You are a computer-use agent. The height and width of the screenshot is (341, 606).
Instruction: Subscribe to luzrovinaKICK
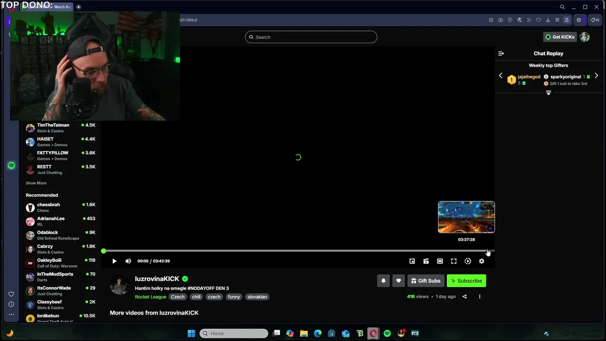(466, 281)
